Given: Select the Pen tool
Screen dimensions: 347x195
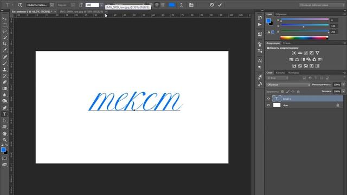Looking at the screenshot, I should (4, 108).
